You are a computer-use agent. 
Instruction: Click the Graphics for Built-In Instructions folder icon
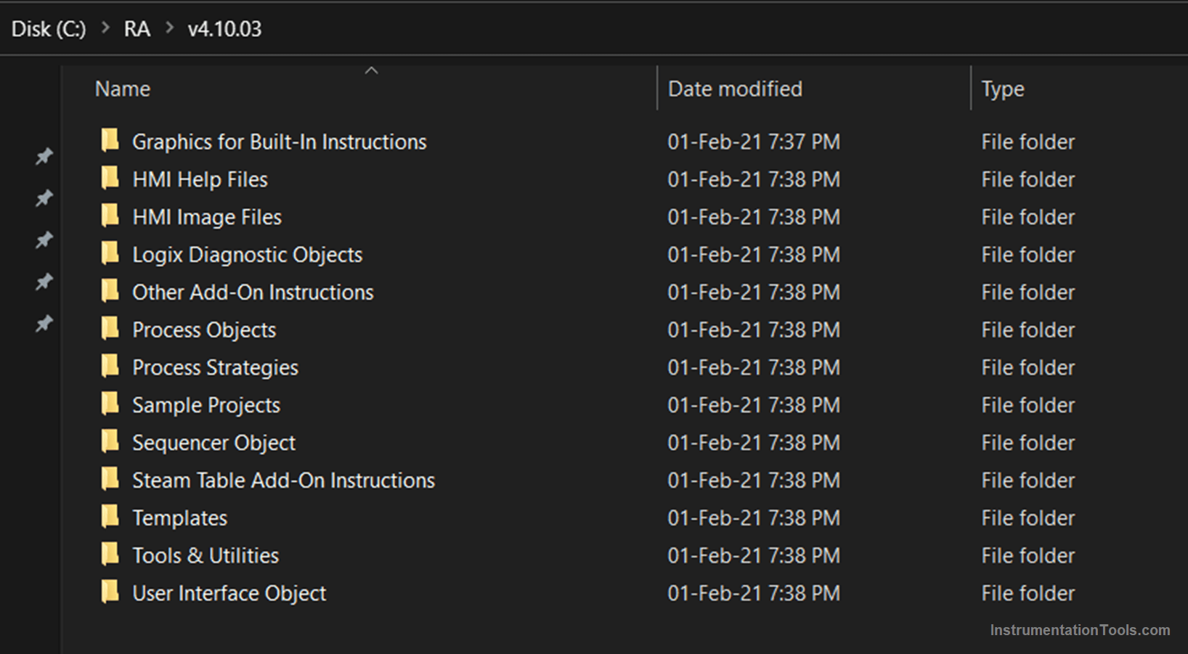pos(110,140)
